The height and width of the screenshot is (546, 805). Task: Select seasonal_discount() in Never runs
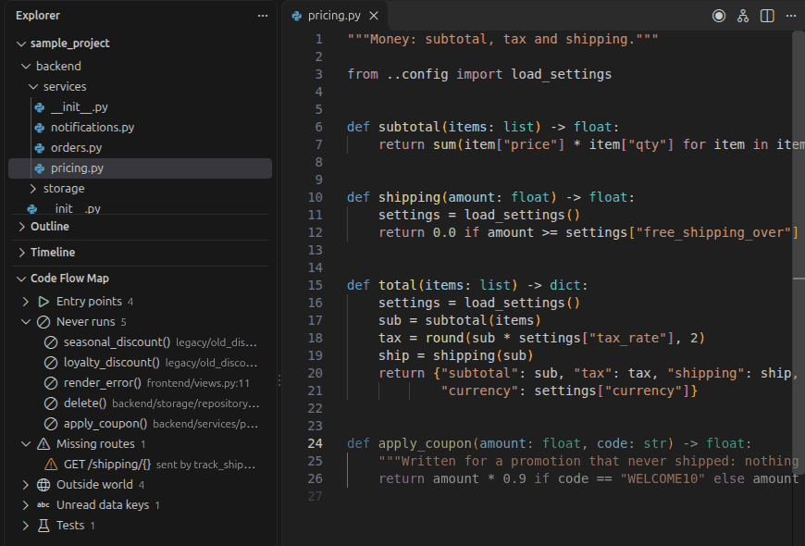pos(140,342)
